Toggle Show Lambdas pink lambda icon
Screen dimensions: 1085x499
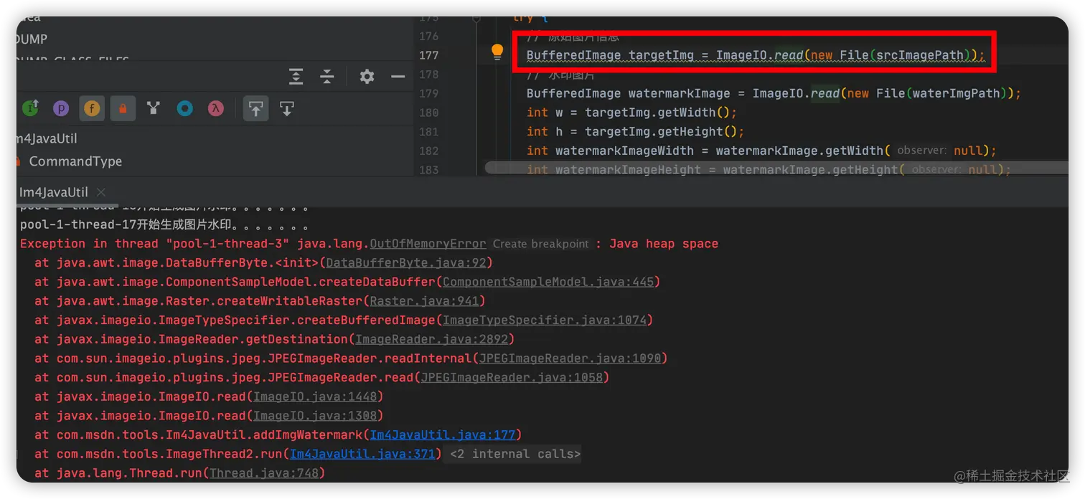215,108
